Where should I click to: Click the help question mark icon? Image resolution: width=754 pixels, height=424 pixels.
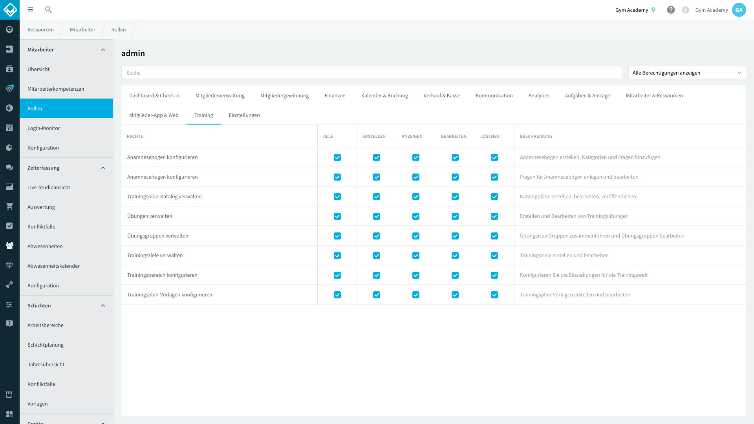click(671, 10)
